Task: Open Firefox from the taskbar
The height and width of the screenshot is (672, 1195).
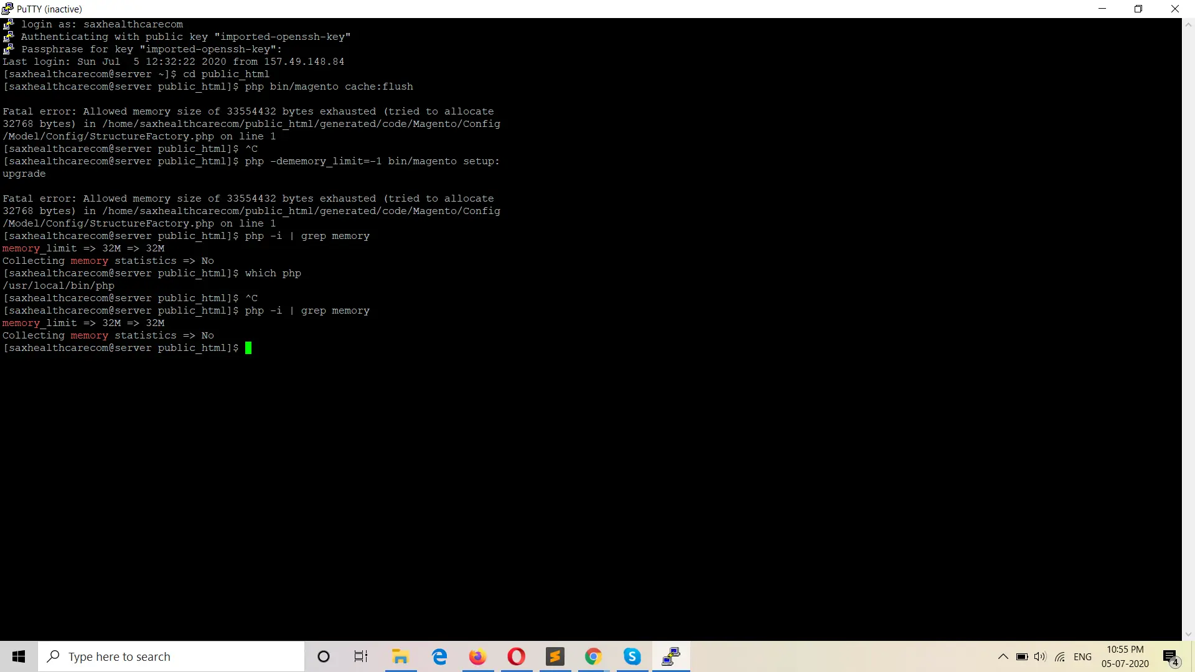Action: pyautogui.click(x=478, y=656)
